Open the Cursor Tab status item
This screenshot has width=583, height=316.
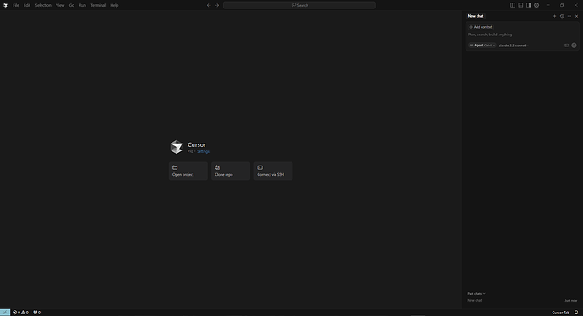[x=561, y=313]
